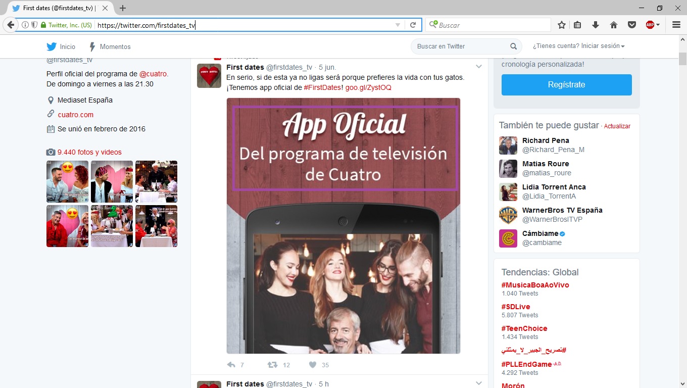Click the address bar URL field
Viewport: 687px width, 388px height.
pyautogui.click(x=245, y=25)
